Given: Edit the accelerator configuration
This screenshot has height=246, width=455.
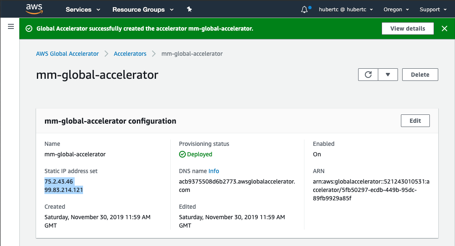Looking at the screenshot, I should point(415,121).
